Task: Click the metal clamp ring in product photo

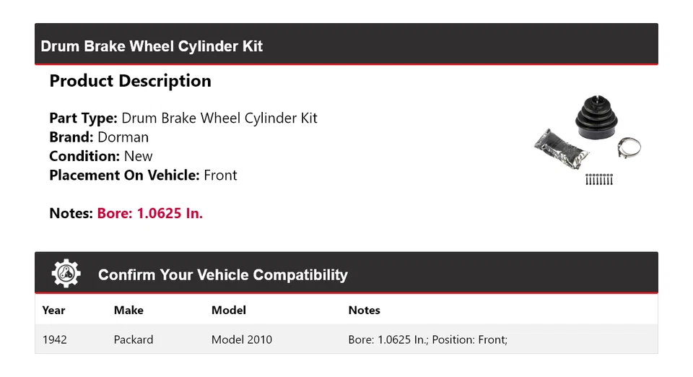Action: tap(629, 149)
